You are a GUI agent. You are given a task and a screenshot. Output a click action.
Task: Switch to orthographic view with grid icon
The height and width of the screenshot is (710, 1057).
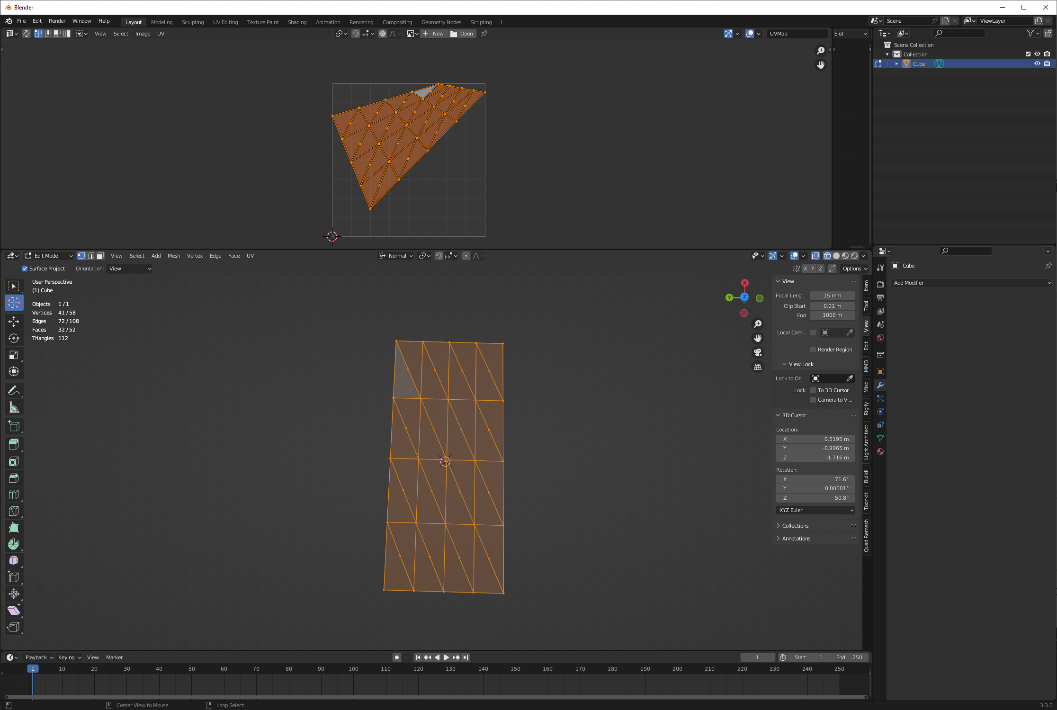click(758, 367)
